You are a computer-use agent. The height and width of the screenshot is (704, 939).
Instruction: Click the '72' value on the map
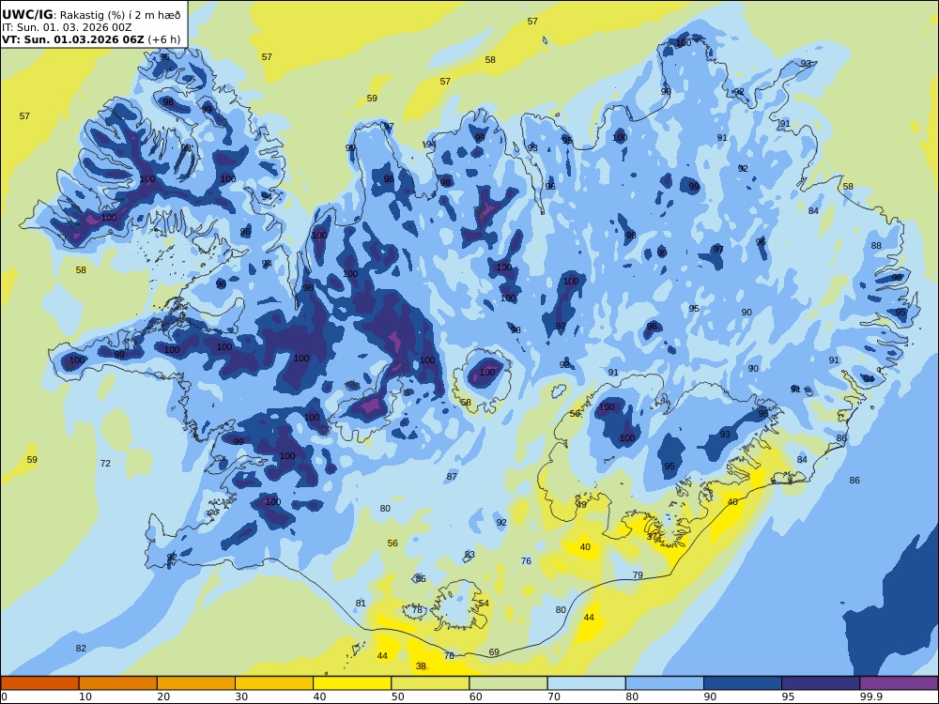[105, 464]
